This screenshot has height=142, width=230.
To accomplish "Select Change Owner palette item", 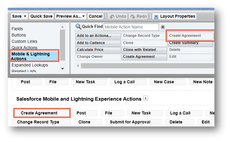I will [98, 57].
